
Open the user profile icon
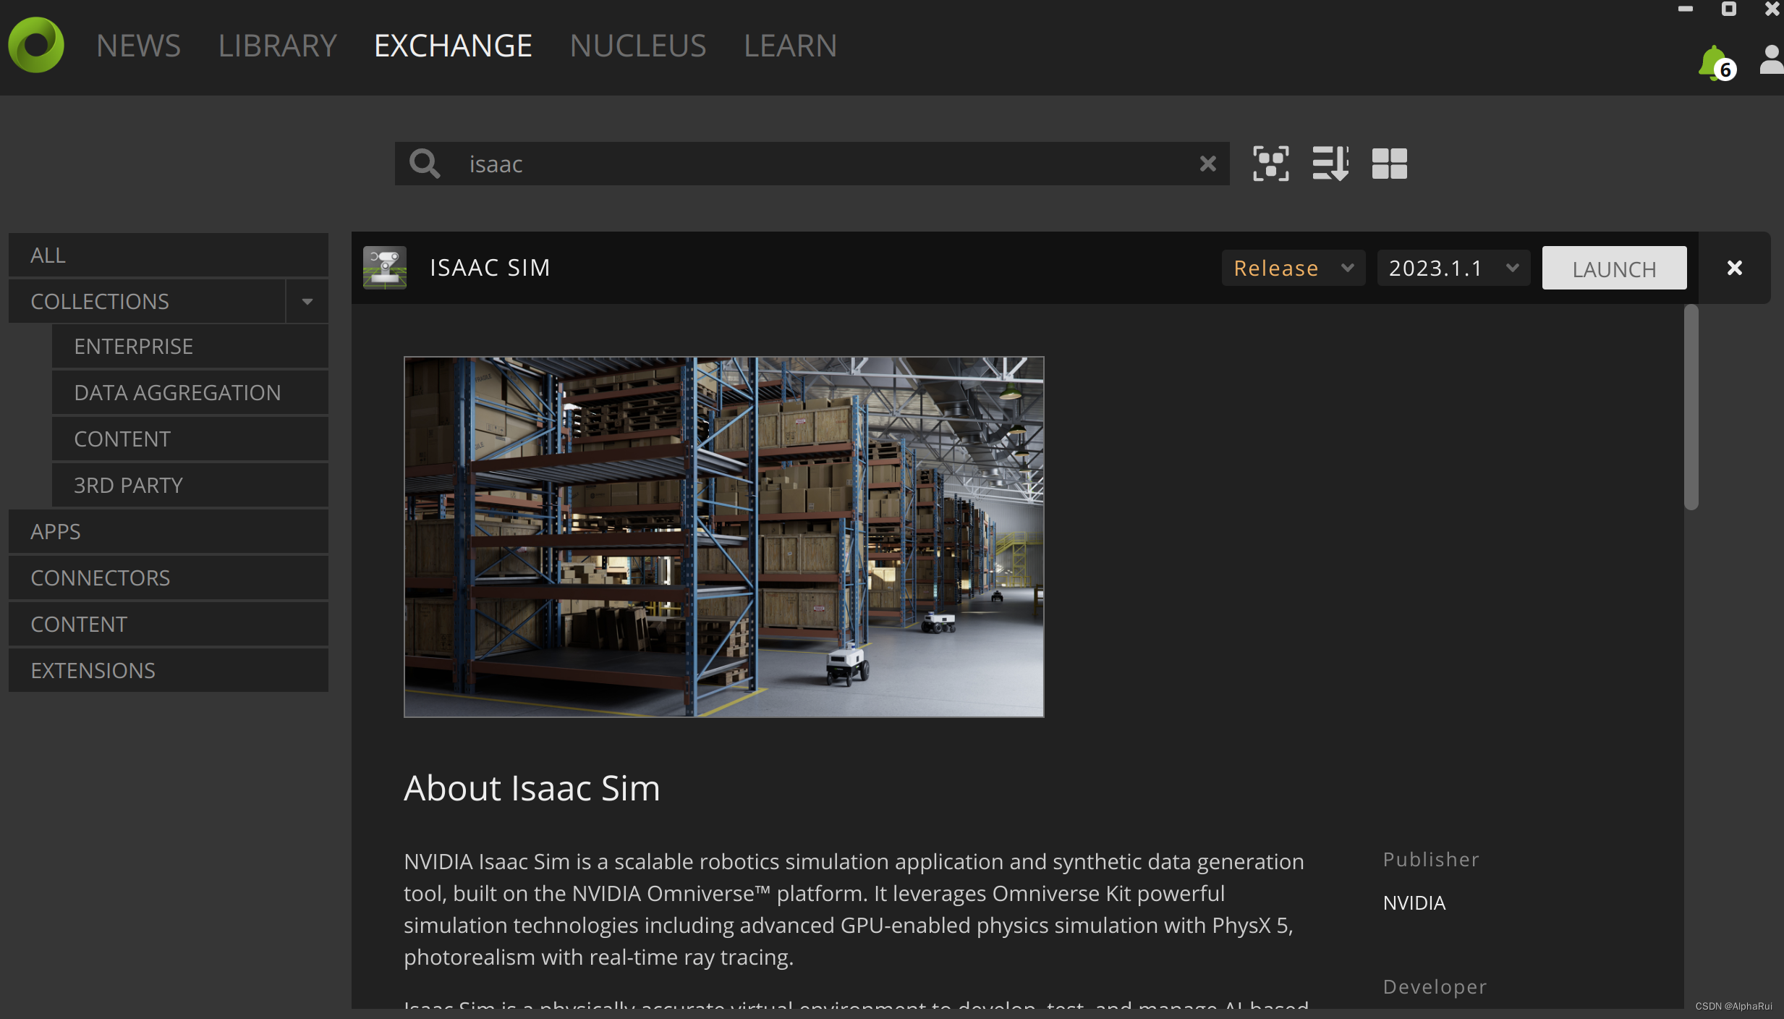1770,61
